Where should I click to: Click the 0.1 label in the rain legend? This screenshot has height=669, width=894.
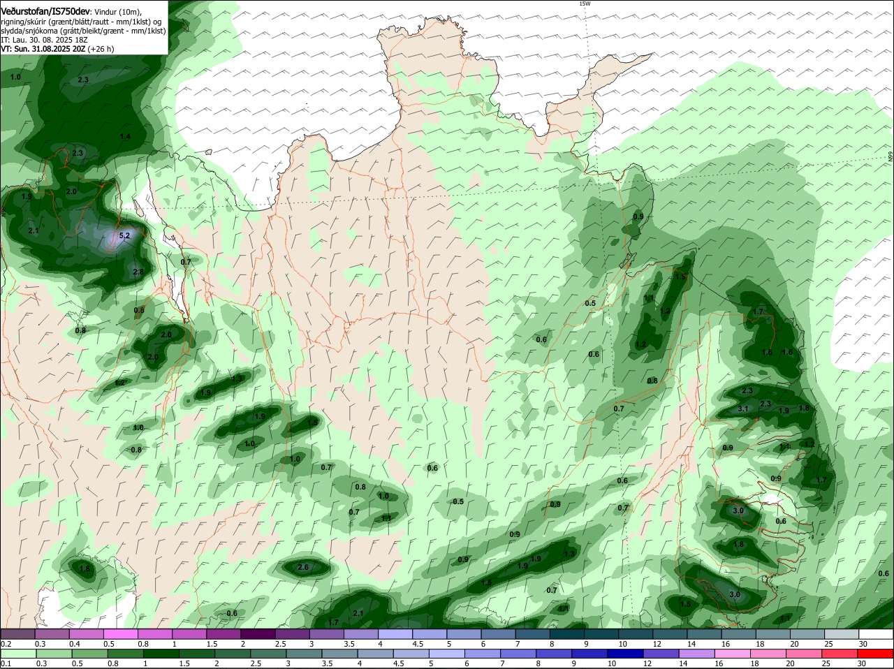click(6, 663)
